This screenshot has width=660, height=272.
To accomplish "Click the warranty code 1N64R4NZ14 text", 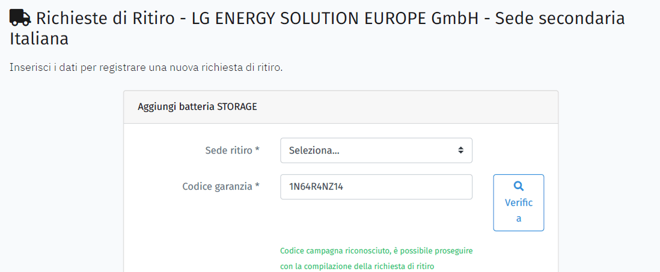I will 316,187.
